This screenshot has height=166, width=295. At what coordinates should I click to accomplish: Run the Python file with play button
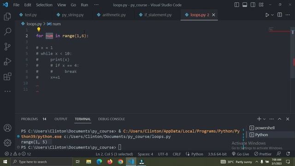click(x=267, y=15)
